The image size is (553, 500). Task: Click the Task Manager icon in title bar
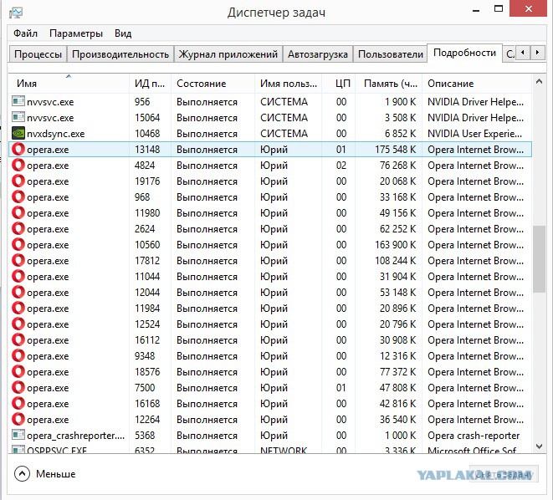(x=16, y=13)
